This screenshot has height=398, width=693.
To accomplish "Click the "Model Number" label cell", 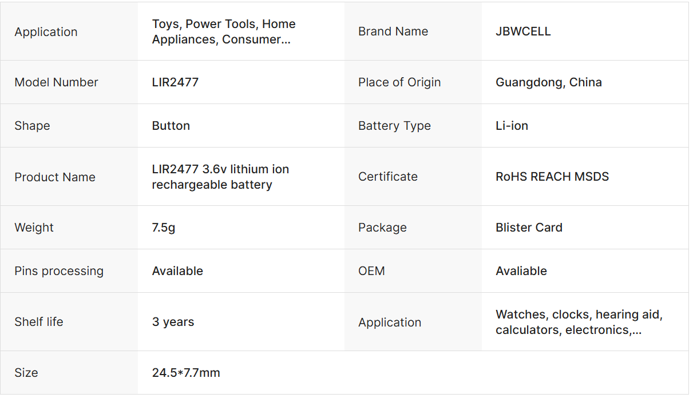I will tap(56, 82).
